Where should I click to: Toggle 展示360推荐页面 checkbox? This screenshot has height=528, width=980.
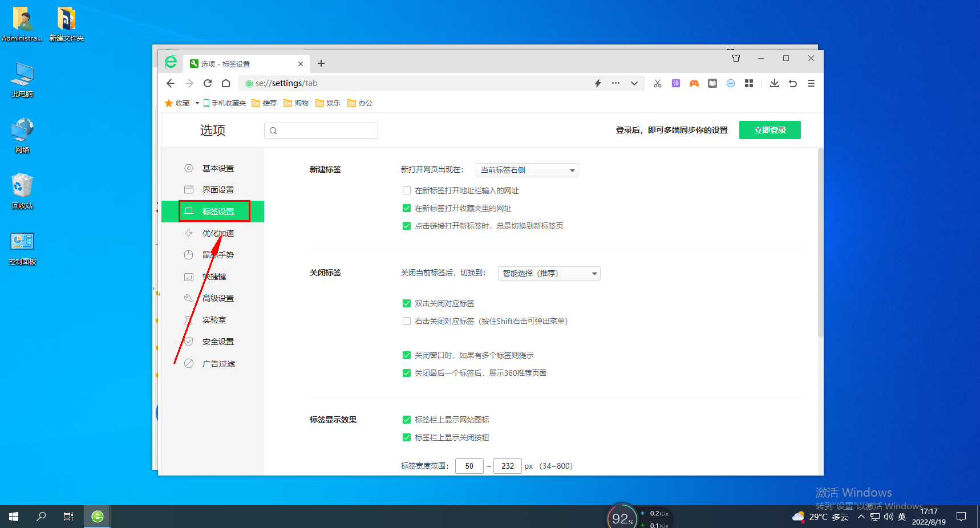point(407,373)
